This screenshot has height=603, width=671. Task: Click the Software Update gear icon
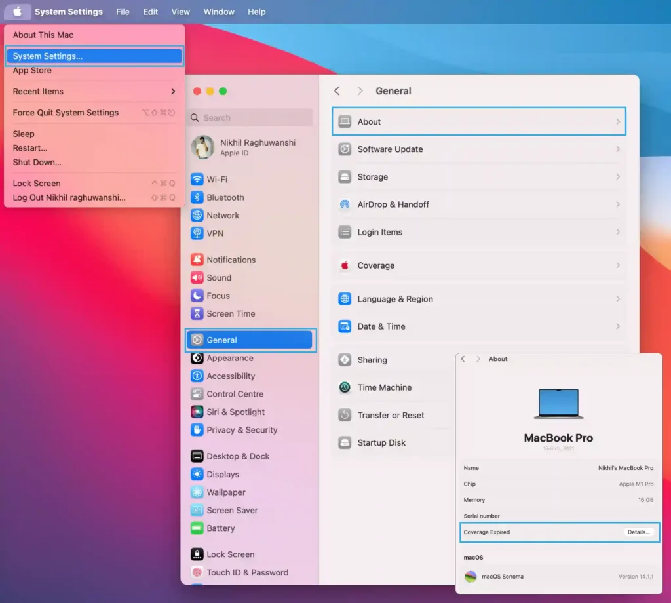tap(345, 149)
